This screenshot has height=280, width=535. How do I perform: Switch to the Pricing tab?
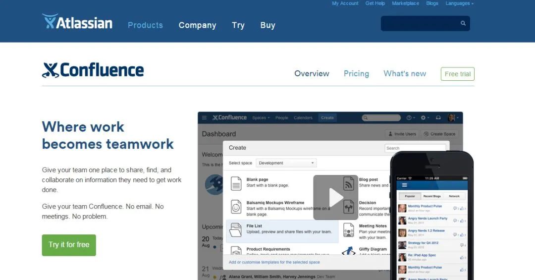[x=356, y=73]
